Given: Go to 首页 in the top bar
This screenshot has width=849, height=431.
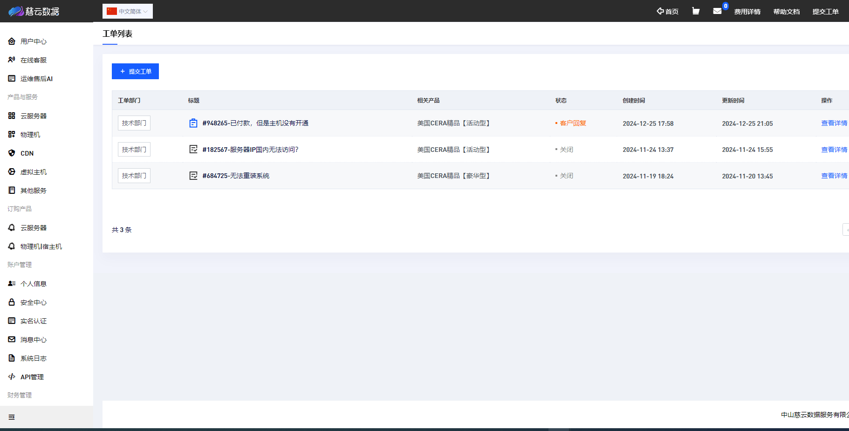Looking at the screenshot, I should click(668, 11).
